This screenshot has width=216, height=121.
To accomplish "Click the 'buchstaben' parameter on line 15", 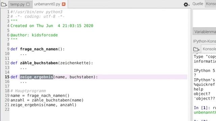I will [x=81, y=77].
